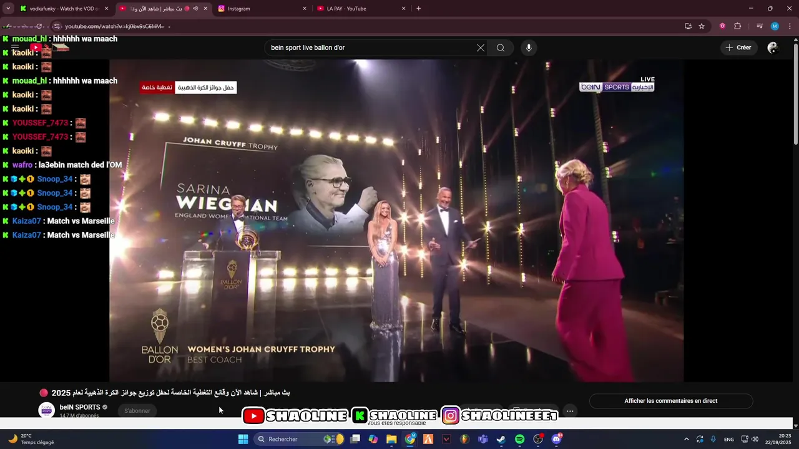Click on the live video player
This screenshot has width=799, height=449.
[396, 220]
